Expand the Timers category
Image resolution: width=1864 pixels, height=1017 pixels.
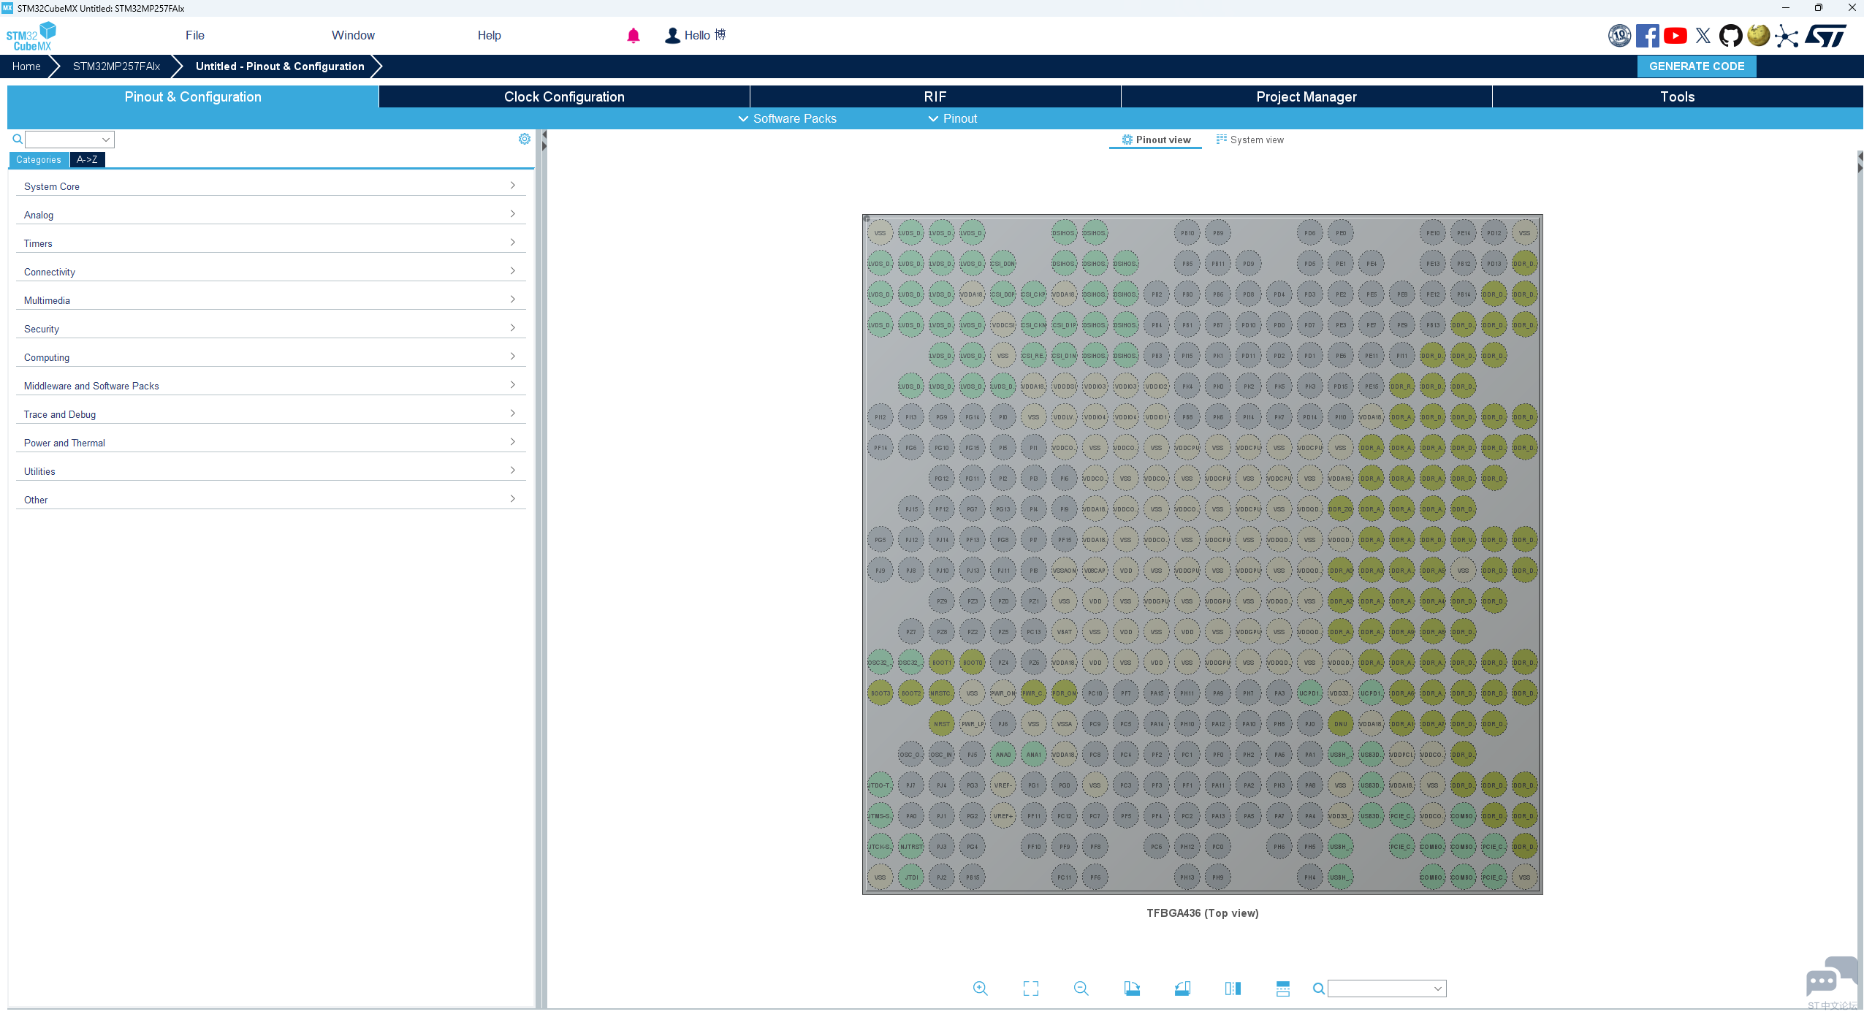pos(270,243)
